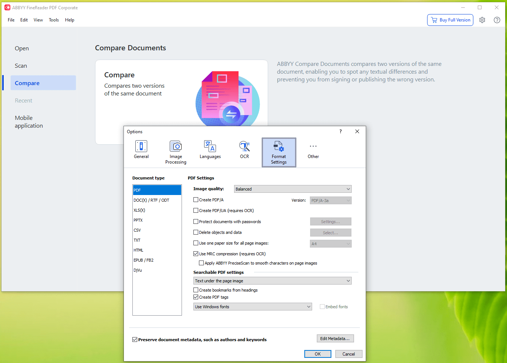The image size is (507, 363).
Task: Open the Tools menu
Action: [54, 20]
